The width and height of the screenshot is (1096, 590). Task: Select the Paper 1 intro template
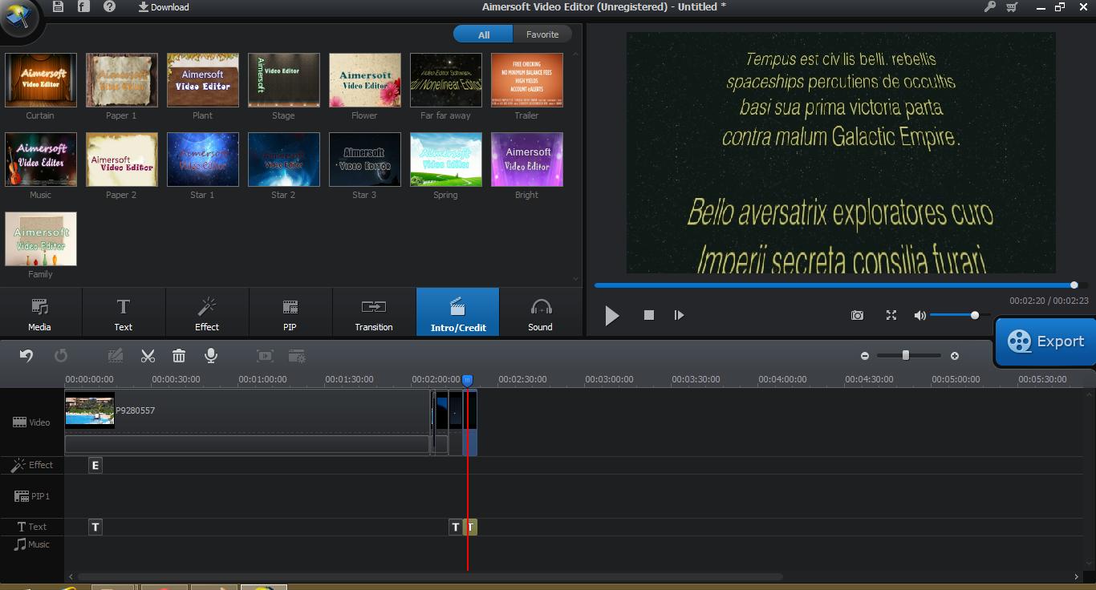(122, 80)
